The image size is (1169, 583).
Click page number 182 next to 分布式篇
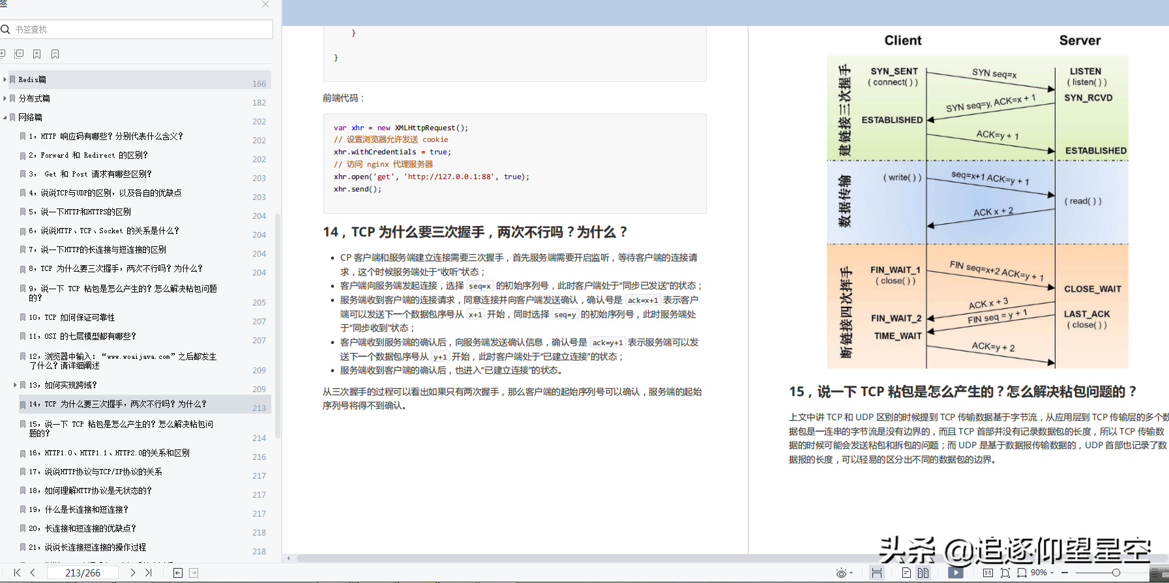click(259, 102)
